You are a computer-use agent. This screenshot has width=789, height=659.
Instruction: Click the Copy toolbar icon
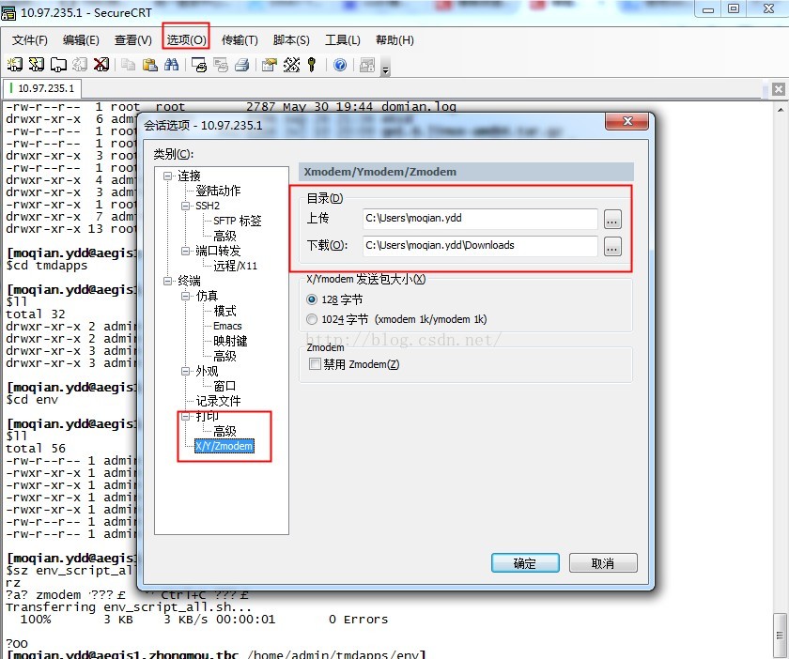[x=129, y=65]
